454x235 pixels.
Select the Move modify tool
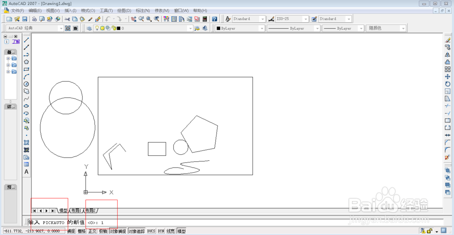pos(448,77)
